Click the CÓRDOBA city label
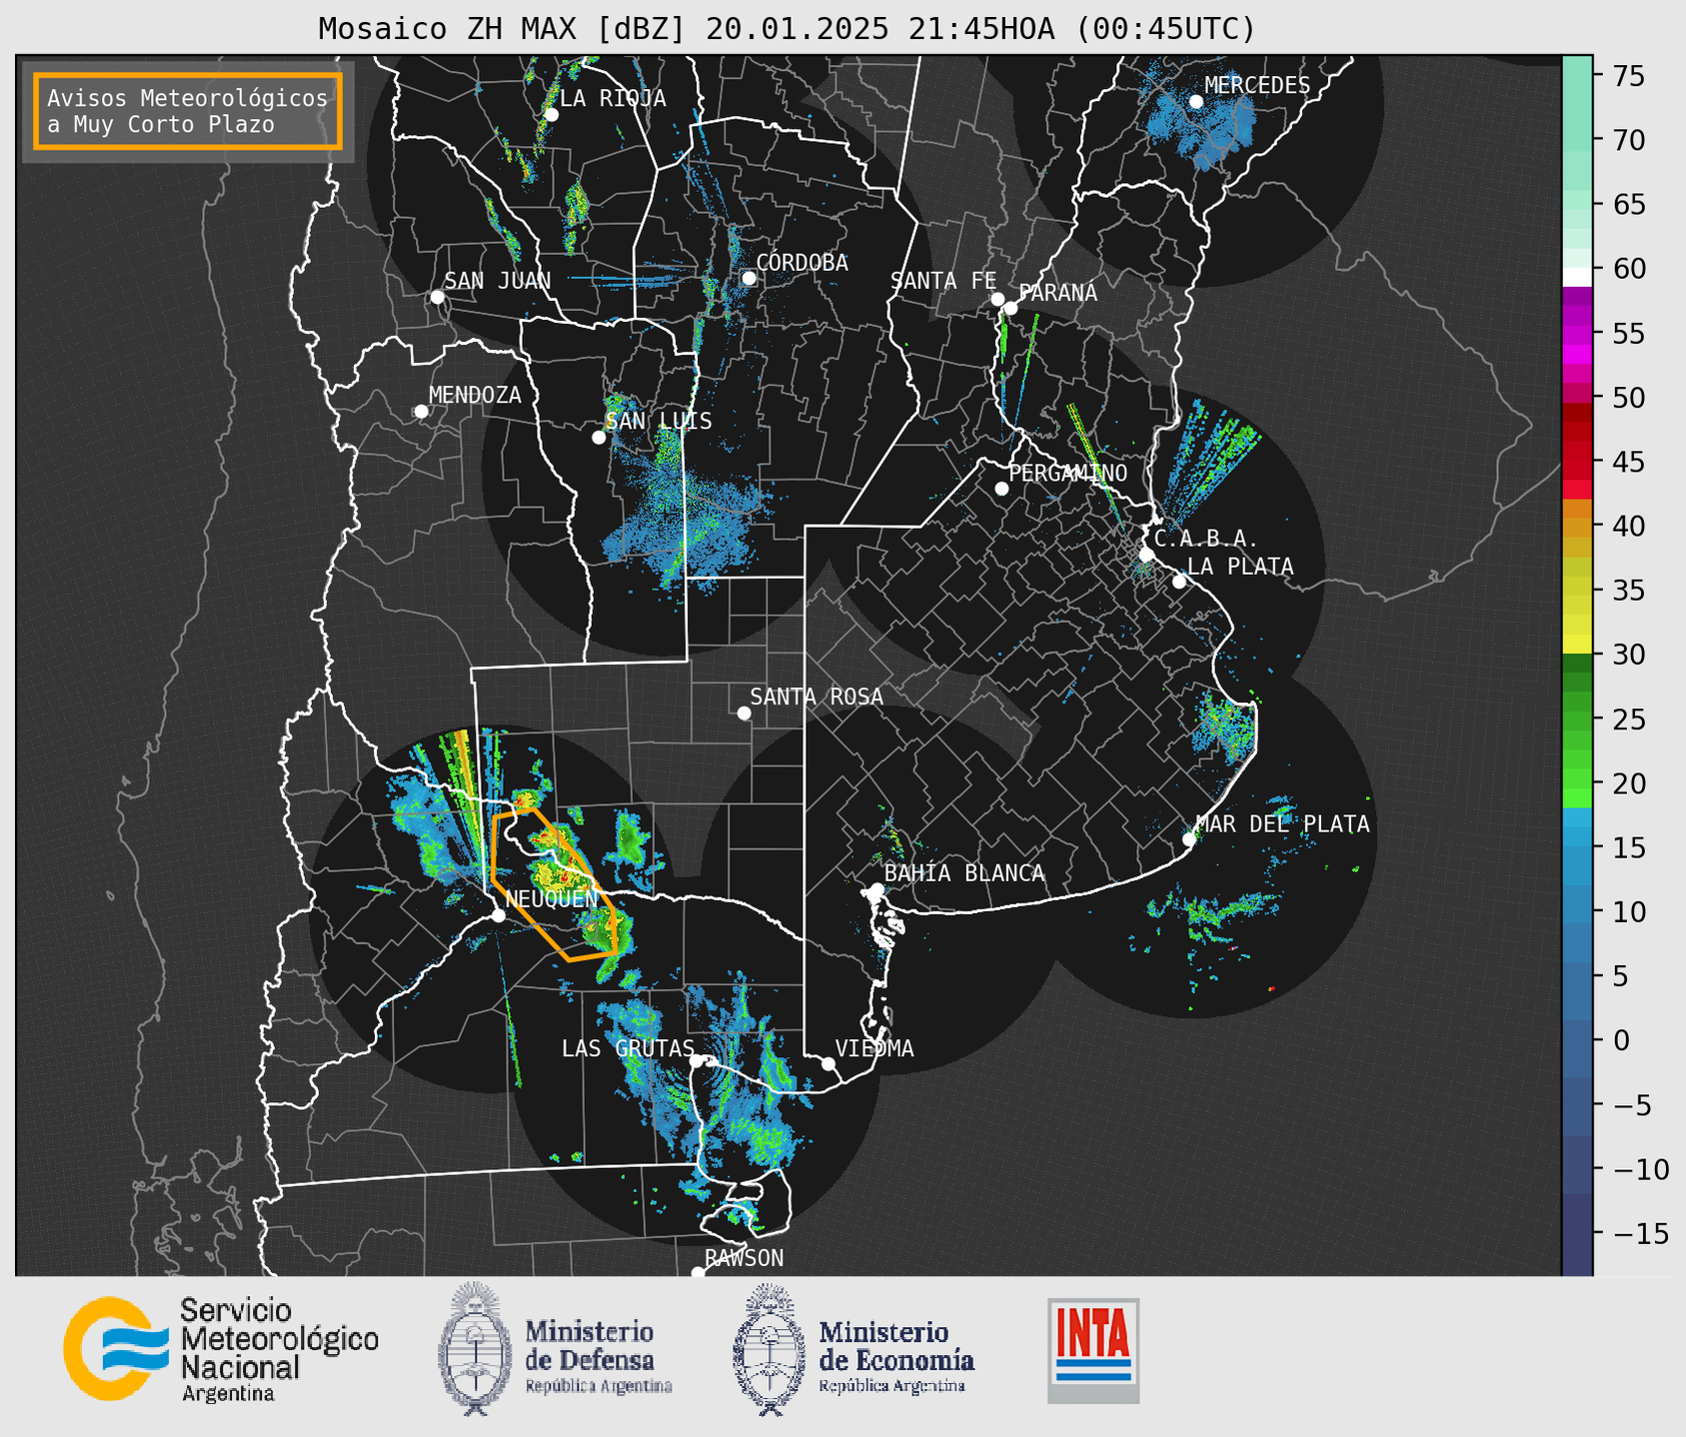1686x1437 pixels. click(802, 262)
